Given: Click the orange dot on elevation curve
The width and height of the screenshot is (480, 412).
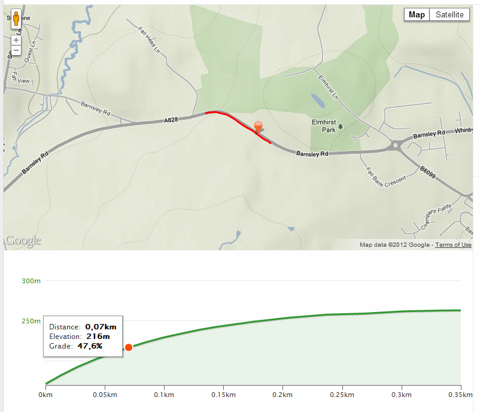Looking at the screenshot, I should [x=129, y=347].
